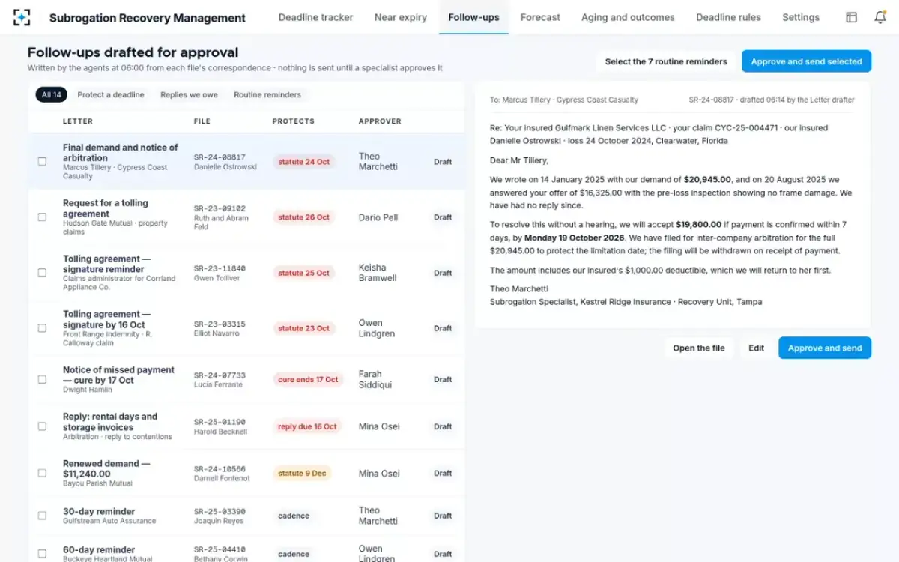Open Request for a tolling agreement letter
This screenshot has width=899, height=562.
click(106, 208)
